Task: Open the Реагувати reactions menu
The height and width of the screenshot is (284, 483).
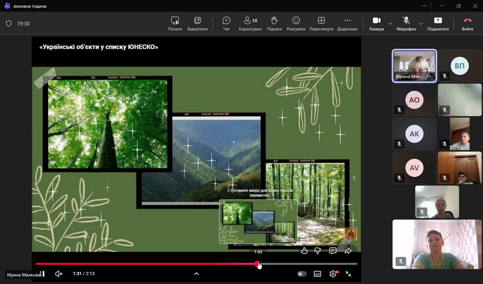Action: pos(296,23)
